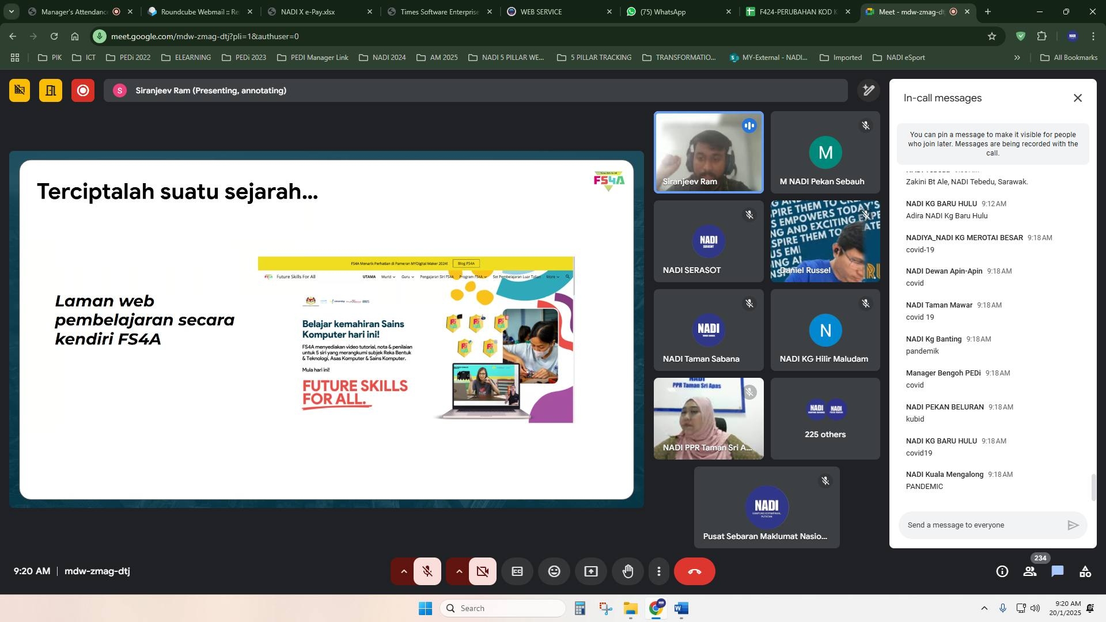The width and height of the screenshot is (1106, 622).
Task: Close the In-call messages panel
Action: [1078, 98]
